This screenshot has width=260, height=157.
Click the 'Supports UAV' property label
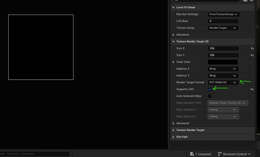pyautogui.click(x=185, y=89)
